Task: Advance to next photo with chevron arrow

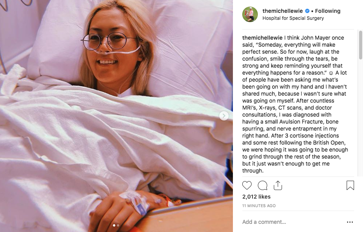Action: 224,115
